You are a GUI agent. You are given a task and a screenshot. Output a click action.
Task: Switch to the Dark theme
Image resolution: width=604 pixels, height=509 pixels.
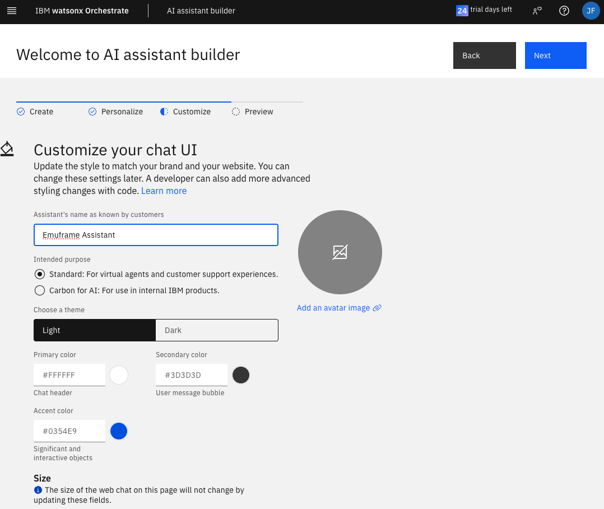[217, 330]
